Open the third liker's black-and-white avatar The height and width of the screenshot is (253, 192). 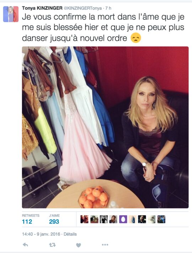(104, 219)
